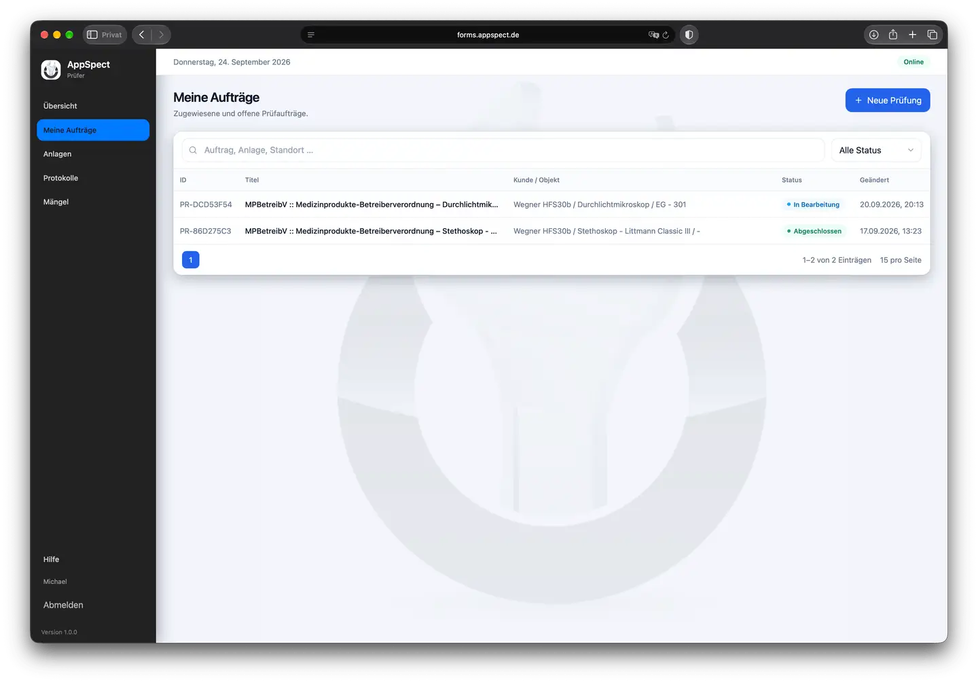Select page 1 in the pagination
The image size is (978, 683).
[x=191, y=260]
